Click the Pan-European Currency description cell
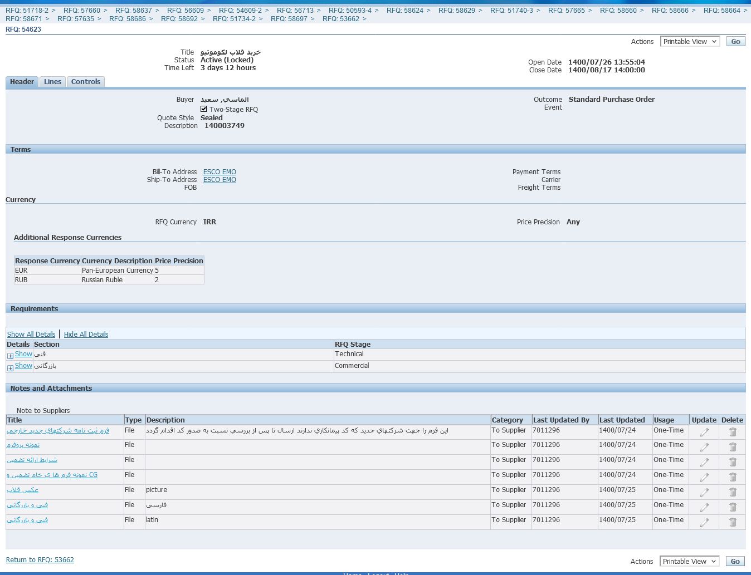The width and height of the screenshot is (751, 575). 117,271
